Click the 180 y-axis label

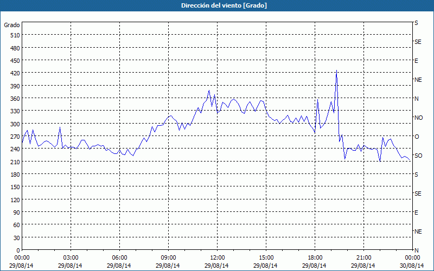[15, 175]
